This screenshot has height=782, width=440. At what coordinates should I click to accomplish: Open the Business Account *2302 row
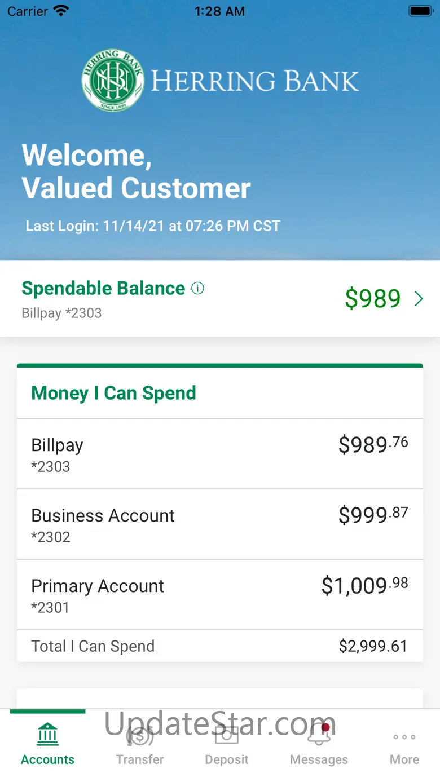pyautogui.click(x=220, y=524)
